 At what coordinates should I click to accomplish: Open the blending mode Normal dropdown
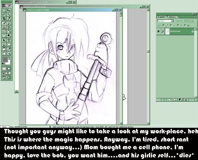tap(165, 21)
